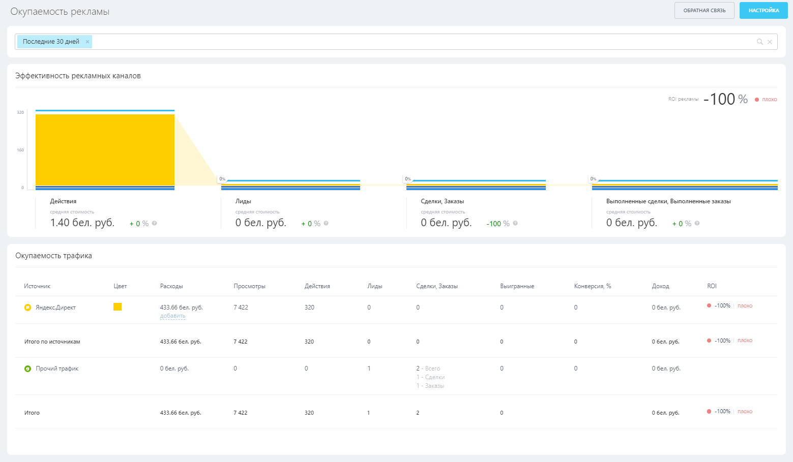Click help icon beside Выполненные сделки percentage

click(697, 223)
